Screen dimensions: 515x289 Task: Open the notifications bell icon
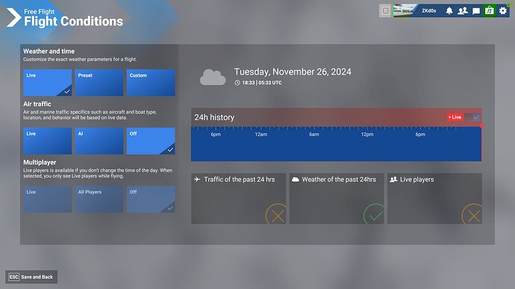click(449, 11)
